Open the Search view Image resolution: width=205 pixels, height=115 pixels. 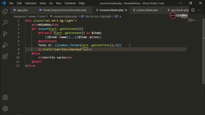pyautogui.click(x=5, y=23)
